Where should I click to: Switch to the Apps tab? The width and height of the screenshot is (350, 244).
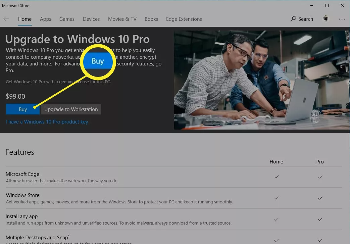(45, 19)
